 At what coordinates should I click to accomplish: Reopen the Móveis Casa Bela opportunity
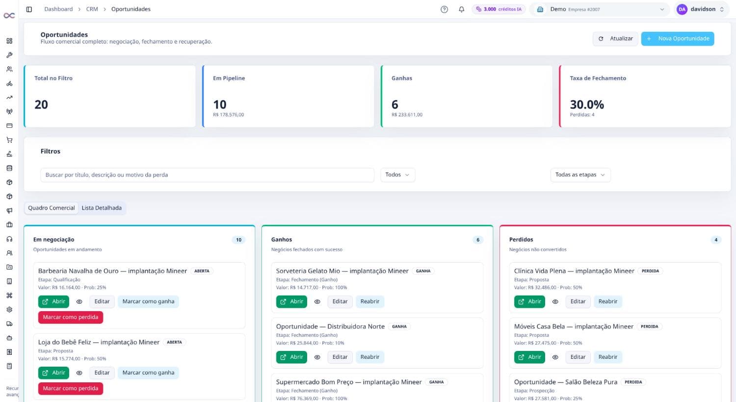608,357
